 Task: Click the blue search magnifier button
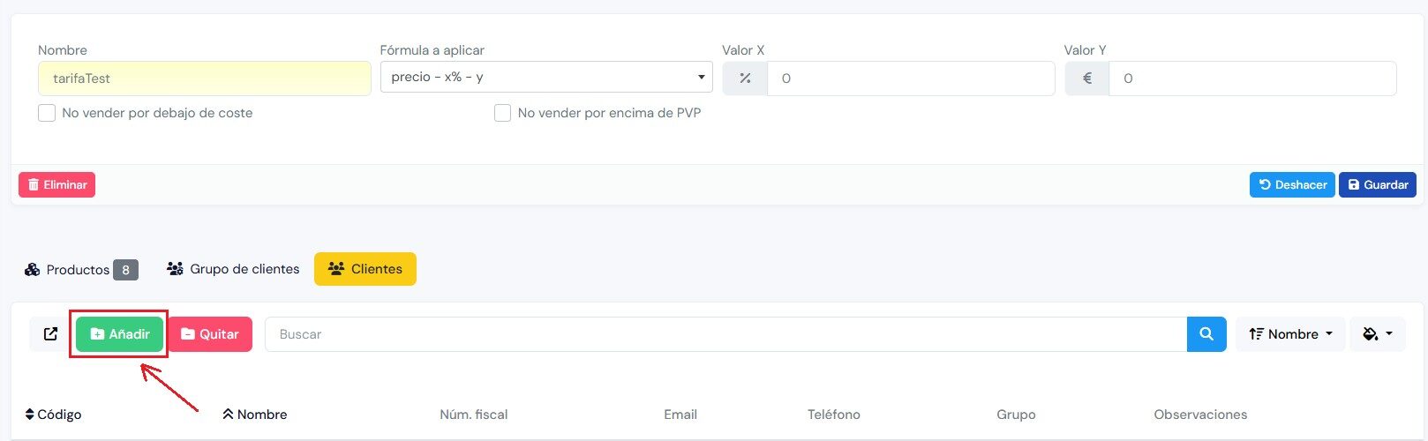1206,334
